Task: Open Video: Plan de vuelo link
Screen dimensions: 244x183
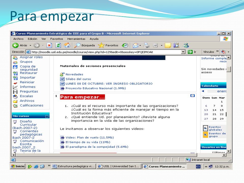Action: point(90,138)
